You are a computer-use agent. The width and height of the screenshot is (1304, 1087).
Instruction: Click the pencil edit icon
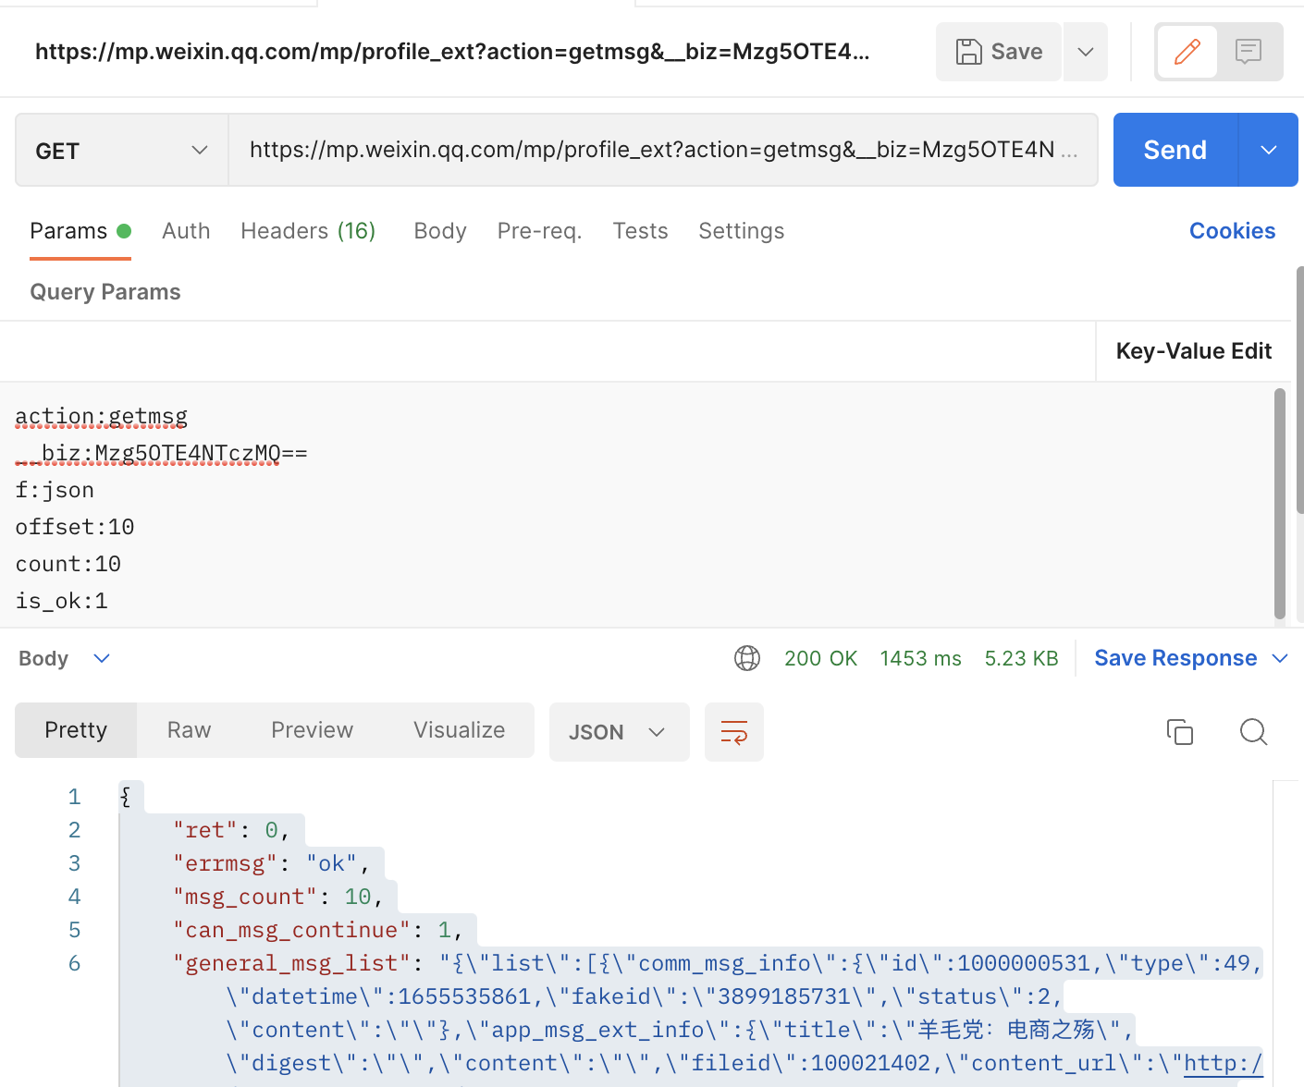(x=1187, y=52)
